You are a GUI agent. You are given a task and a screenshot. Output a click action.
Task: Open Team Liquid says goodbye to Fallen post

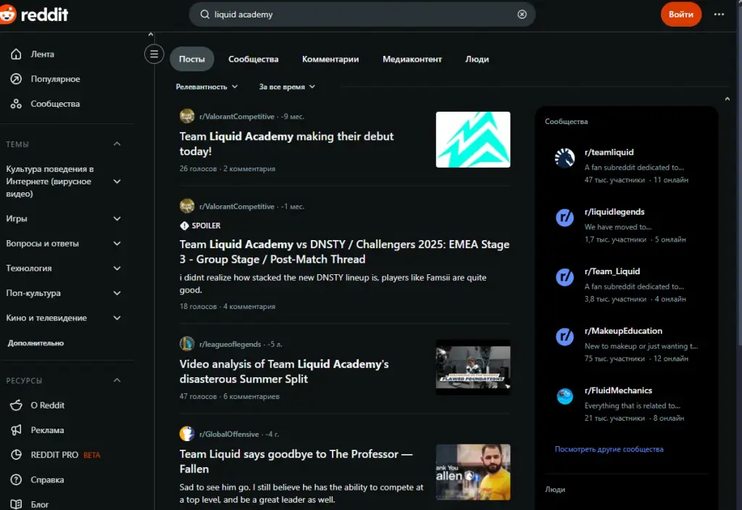click(296, 461)
